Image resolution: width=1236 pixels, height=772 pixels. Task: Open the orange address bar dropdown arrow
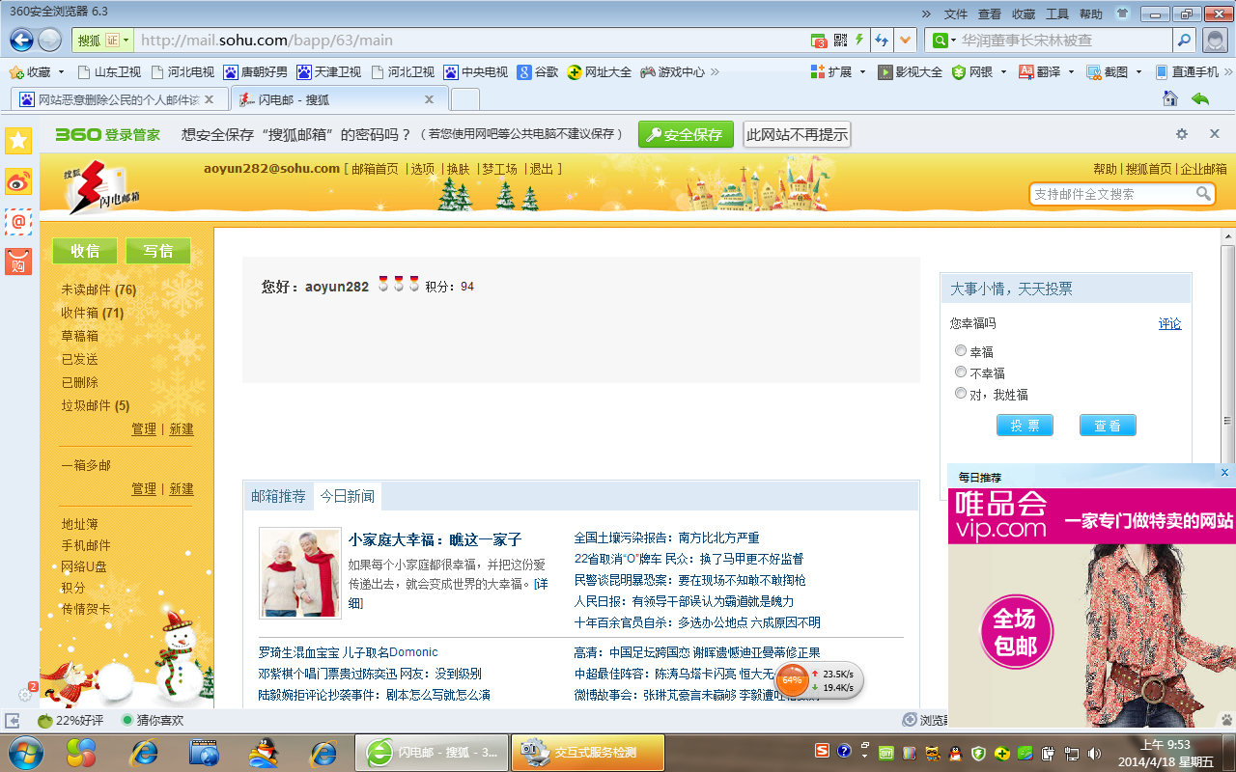pos(905,41)
